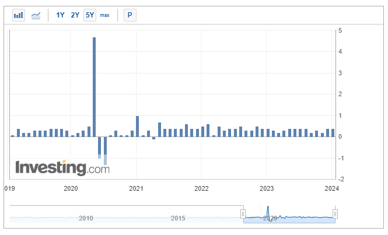The height and width of the screenshot is (235, 388).
Task: Grab the right navigator range handle
Action: tap(335, 214)
